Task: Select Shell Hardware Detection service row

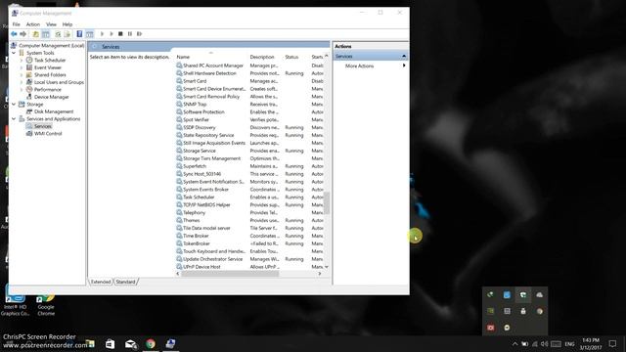Action: coord(249,73)
